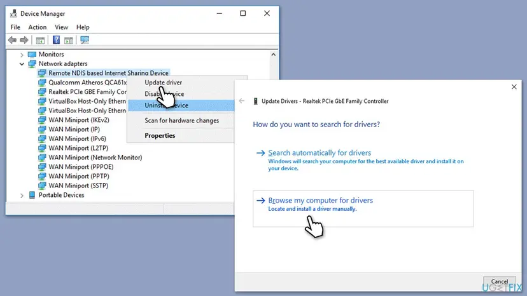Select WAN Miniport (L2TP) row
This screenshot has width=527, height=296.
(78, 149)
